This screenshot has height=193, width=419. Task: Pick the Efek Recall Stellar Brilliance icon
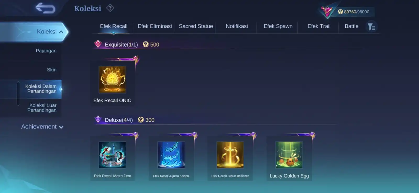point(230,155)
